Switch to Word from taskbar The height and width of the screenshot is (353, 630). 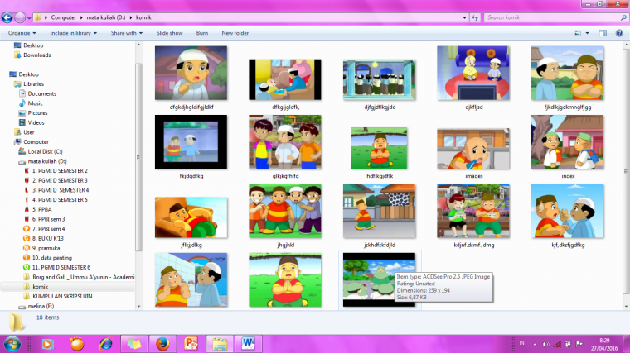click(x=248, y=344)
